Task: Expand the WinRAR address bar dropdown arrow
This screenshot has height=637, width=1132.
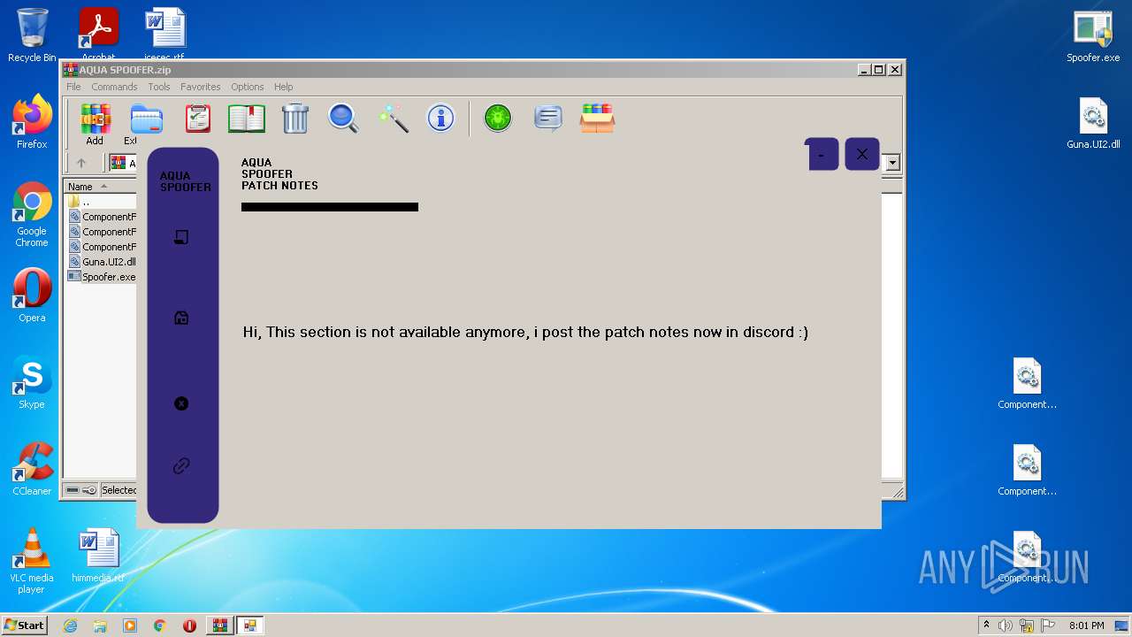Action: tap(892, 163)
